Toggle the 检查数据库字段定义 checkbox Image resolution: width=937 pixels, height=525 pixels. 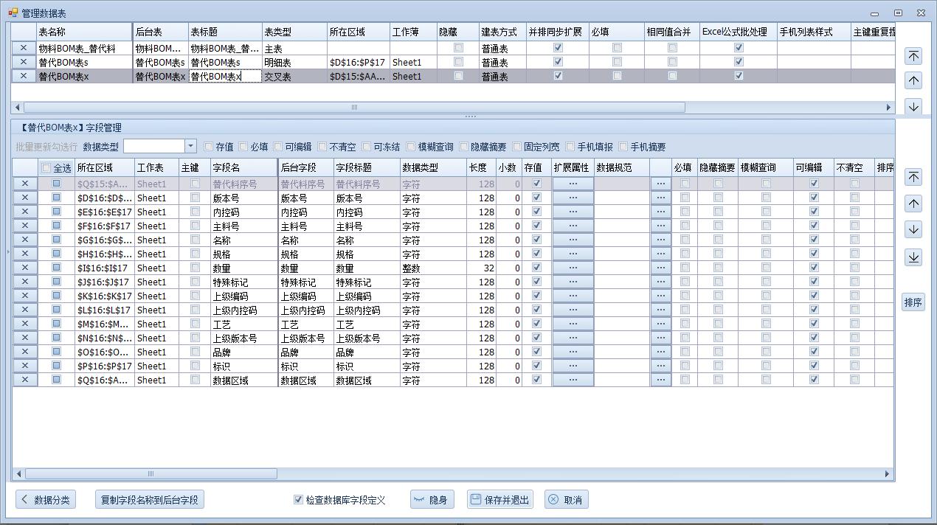(x=299, y=500)
